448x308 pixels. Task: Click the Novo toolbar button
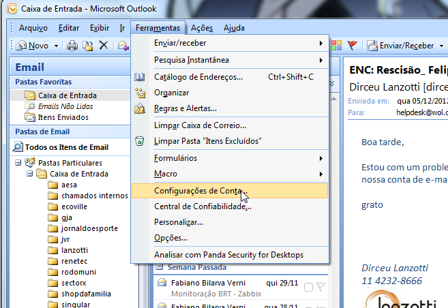32,46
